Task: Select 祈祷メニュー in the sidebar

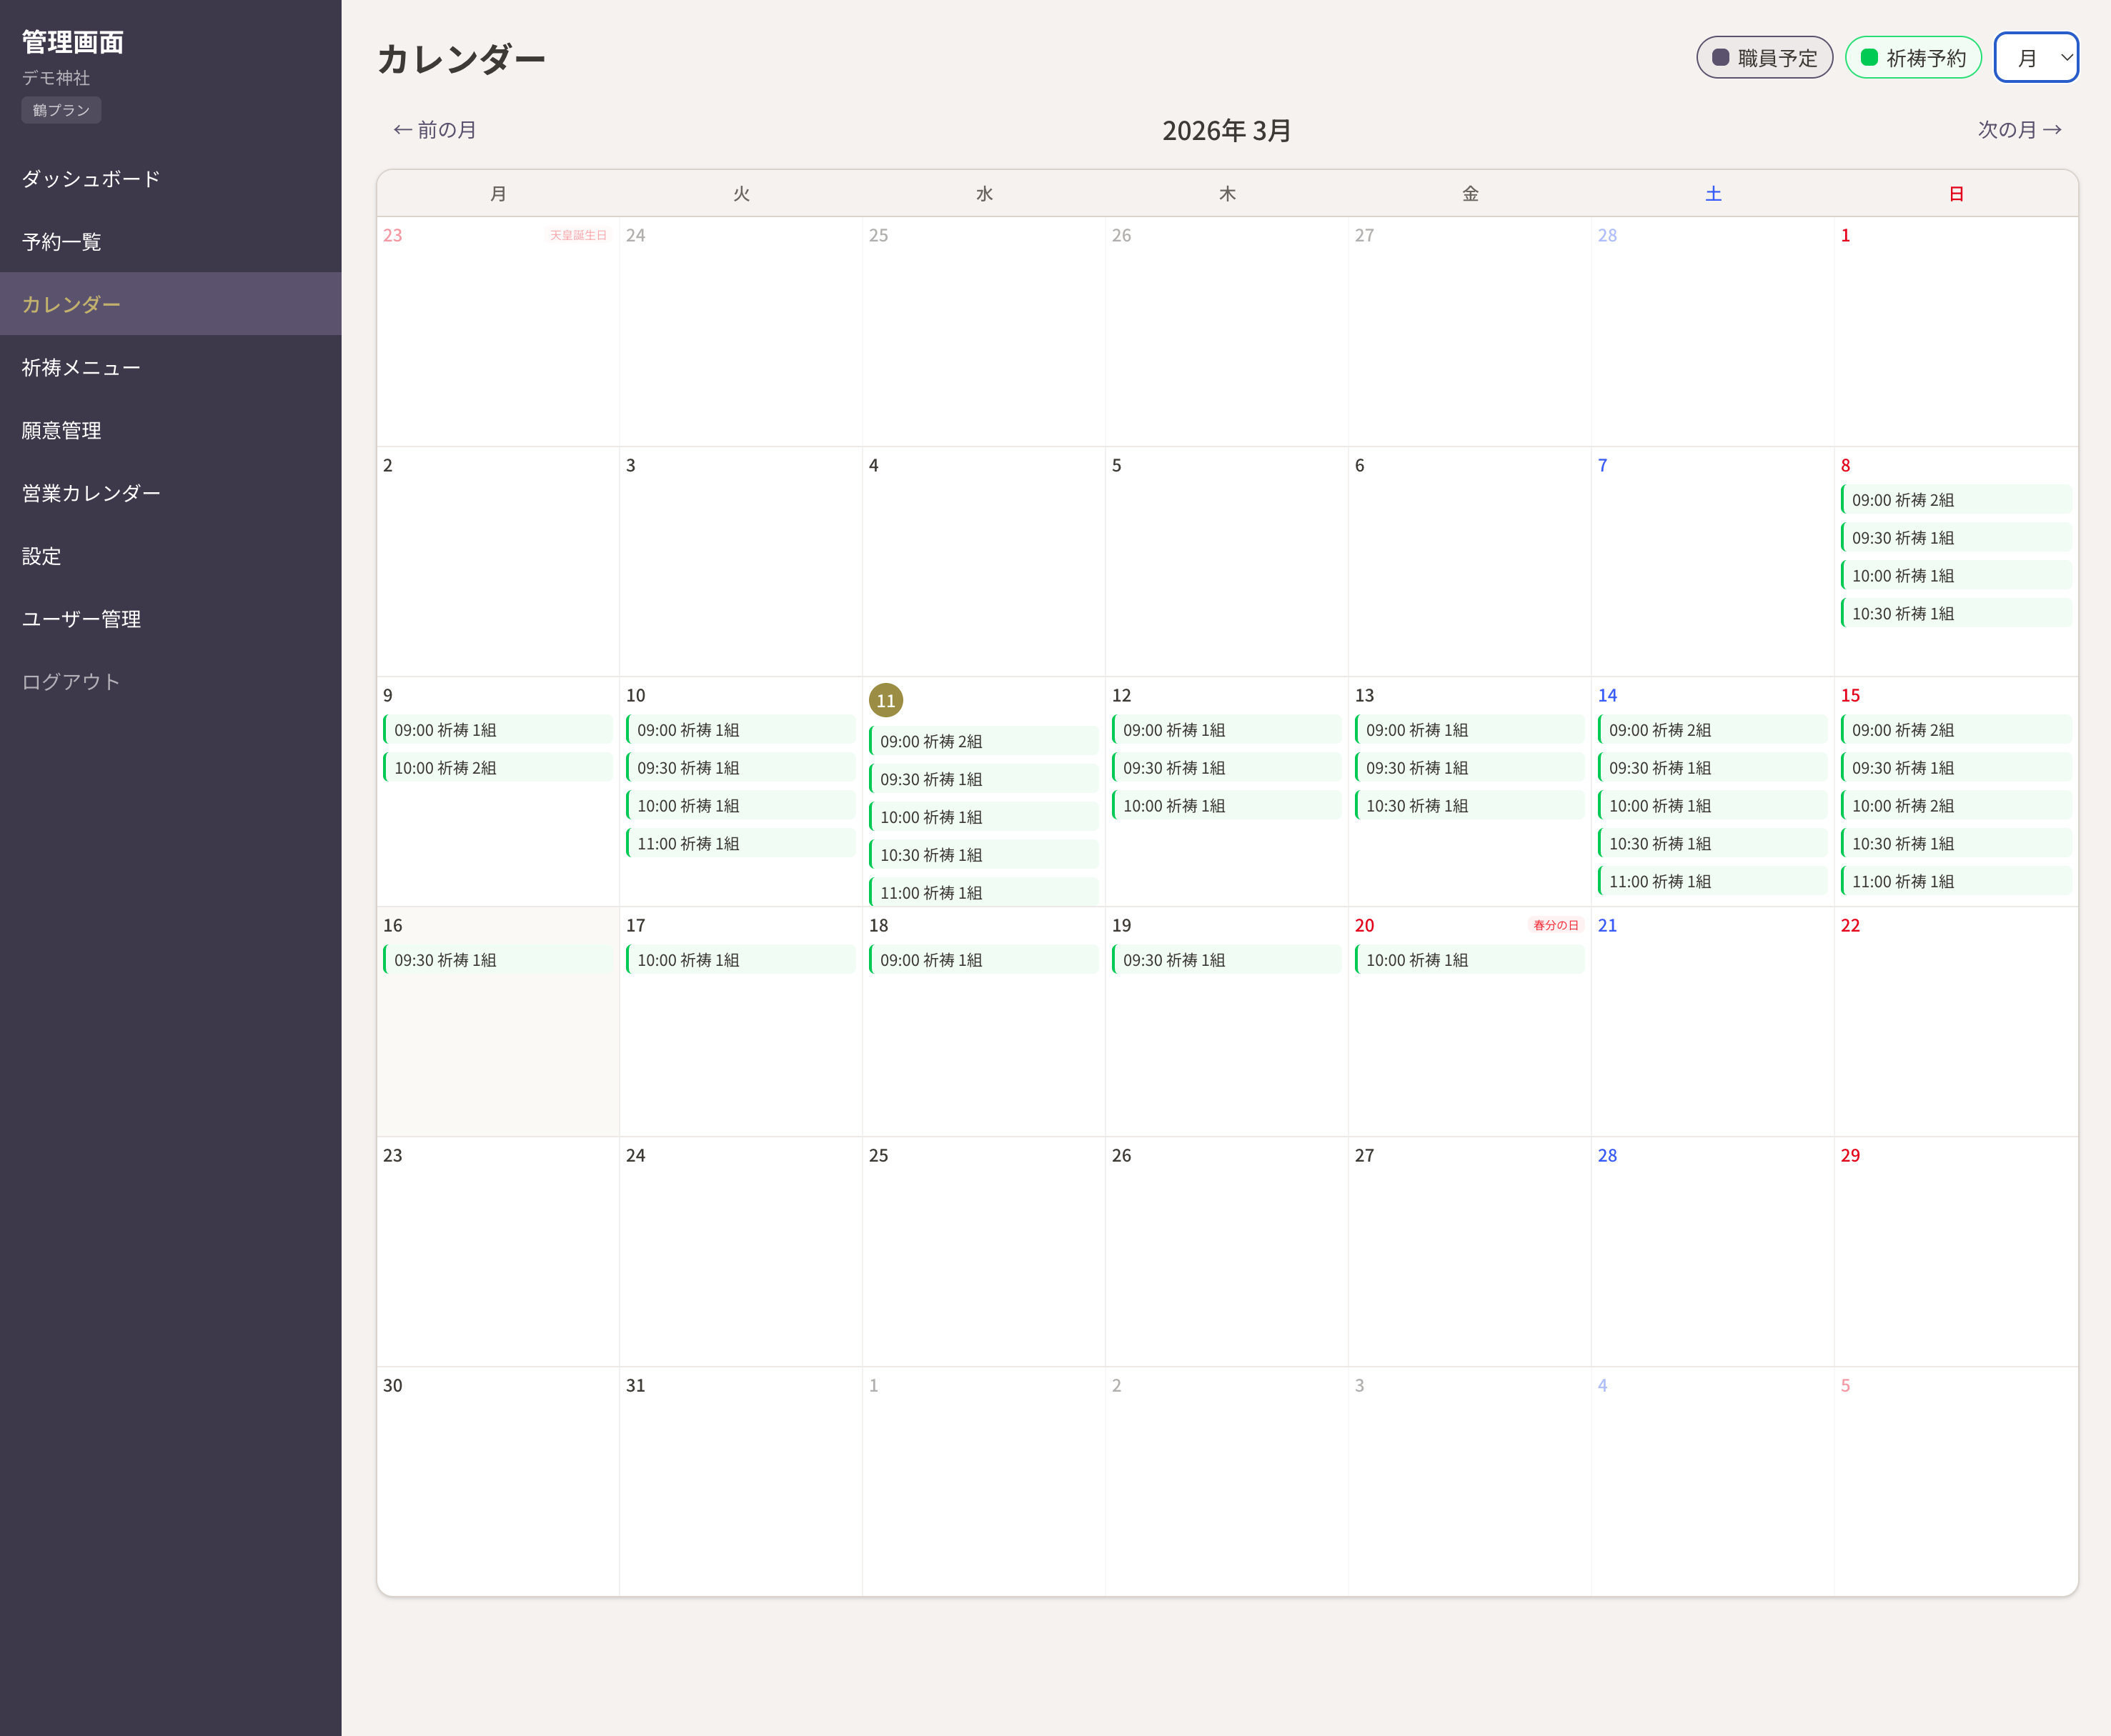Action: (81, 368)
